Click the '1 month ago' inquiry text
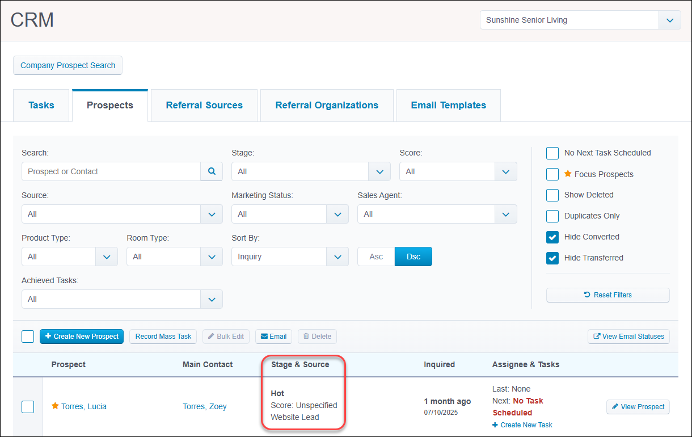 [x=448, y=401]
